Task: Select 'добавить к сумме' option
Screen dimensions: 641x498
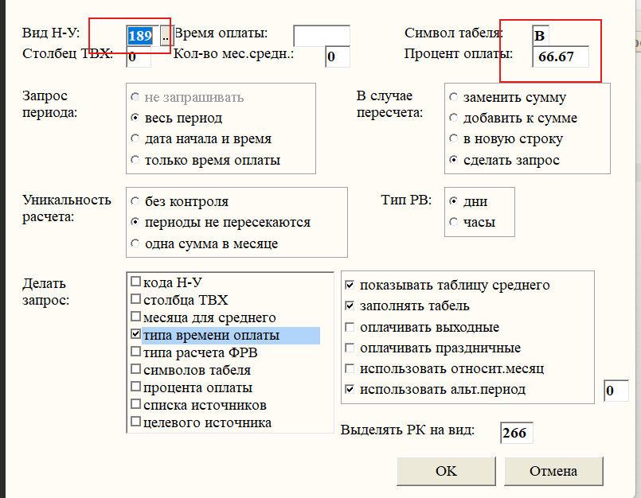Action: [x=454, y=119]
